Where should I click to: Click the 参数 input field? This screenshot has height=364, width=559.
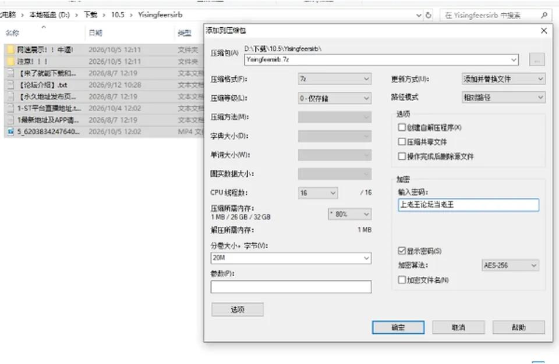point(291,287)
